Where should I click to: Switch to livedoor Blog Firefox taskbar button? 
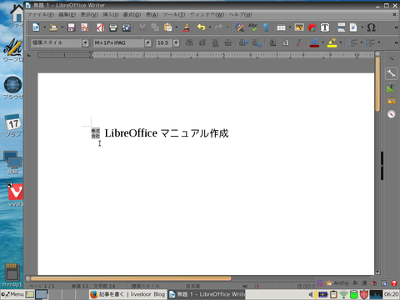[x=128, y=294]
